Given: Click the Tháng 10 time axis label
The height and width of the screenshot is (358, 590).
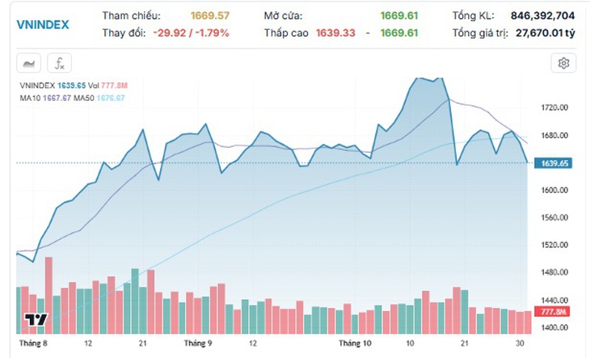Looking at the screenshot, I should click(355, 343).
